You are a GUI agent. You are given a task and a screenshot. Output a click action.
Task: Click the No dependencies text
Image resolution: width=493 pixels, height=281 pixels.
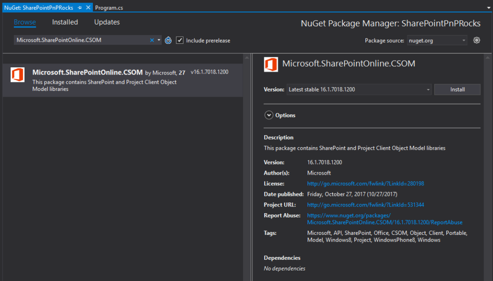click(285, 268)
